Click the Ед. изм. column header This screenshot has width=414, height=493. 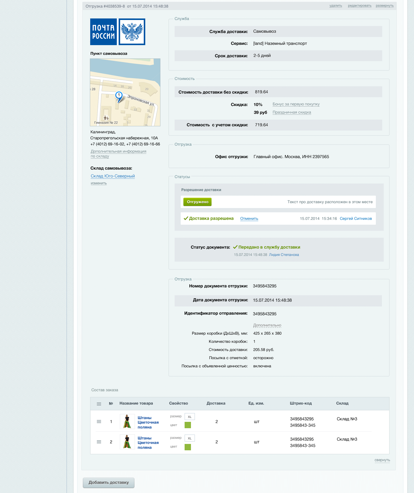tap(256, 403)
